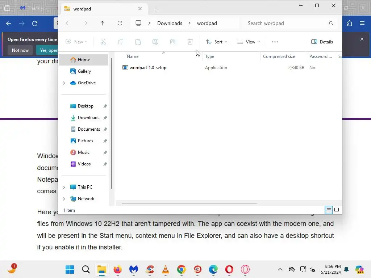Select Home in the navigation pane
Viewport: 371px width, 278px height.
84,60
